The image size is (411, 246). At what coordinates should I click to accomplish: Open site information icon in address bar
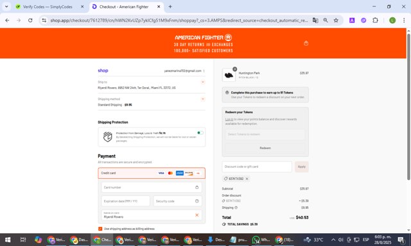pos(44,20)
